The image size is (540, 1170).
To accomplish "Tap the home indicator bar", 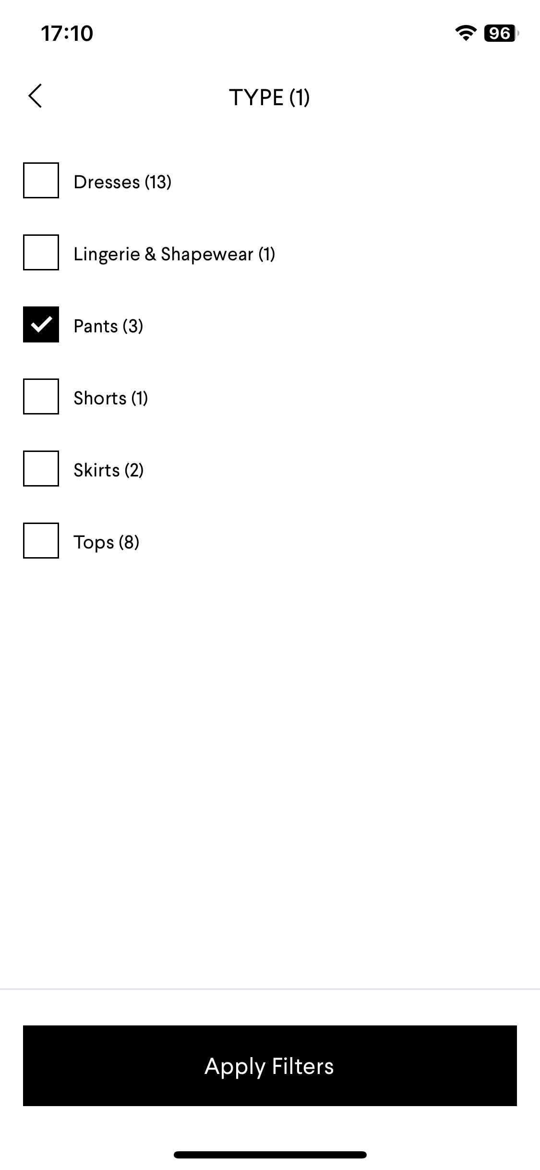I will tap(270, 1155).
